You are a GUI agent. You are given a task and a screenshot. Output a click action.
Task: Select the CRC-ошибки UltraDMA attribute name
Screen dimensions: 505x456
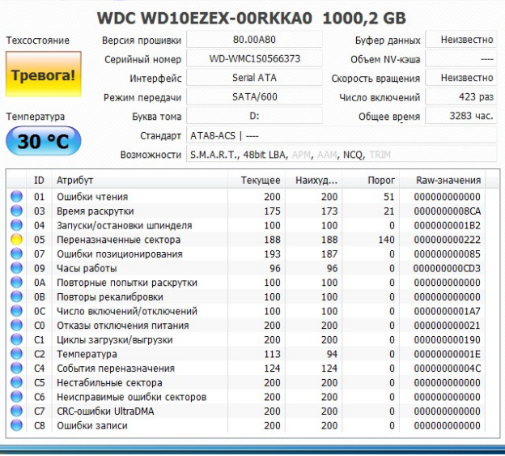coord(105,411)
